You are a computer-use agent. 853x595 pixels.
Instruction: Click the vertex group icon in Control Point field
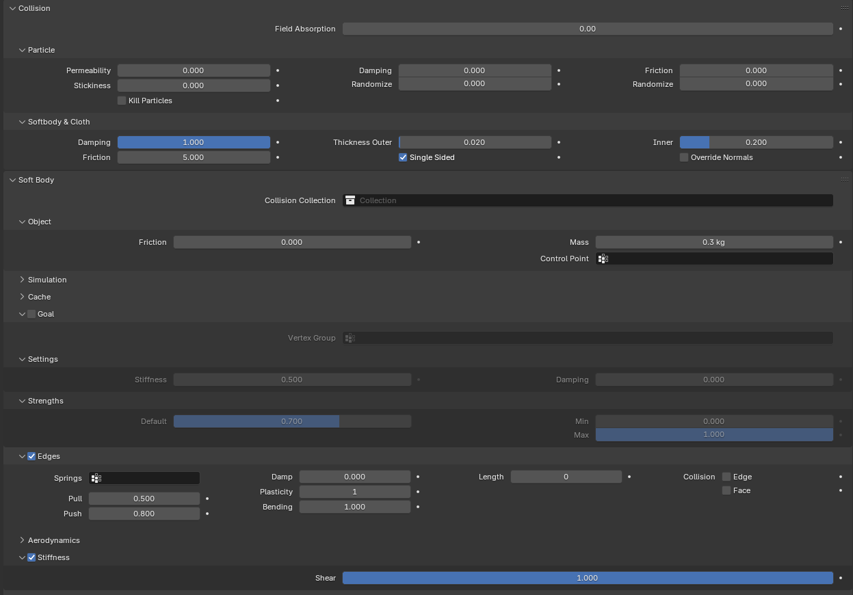(x=603, y=259)
